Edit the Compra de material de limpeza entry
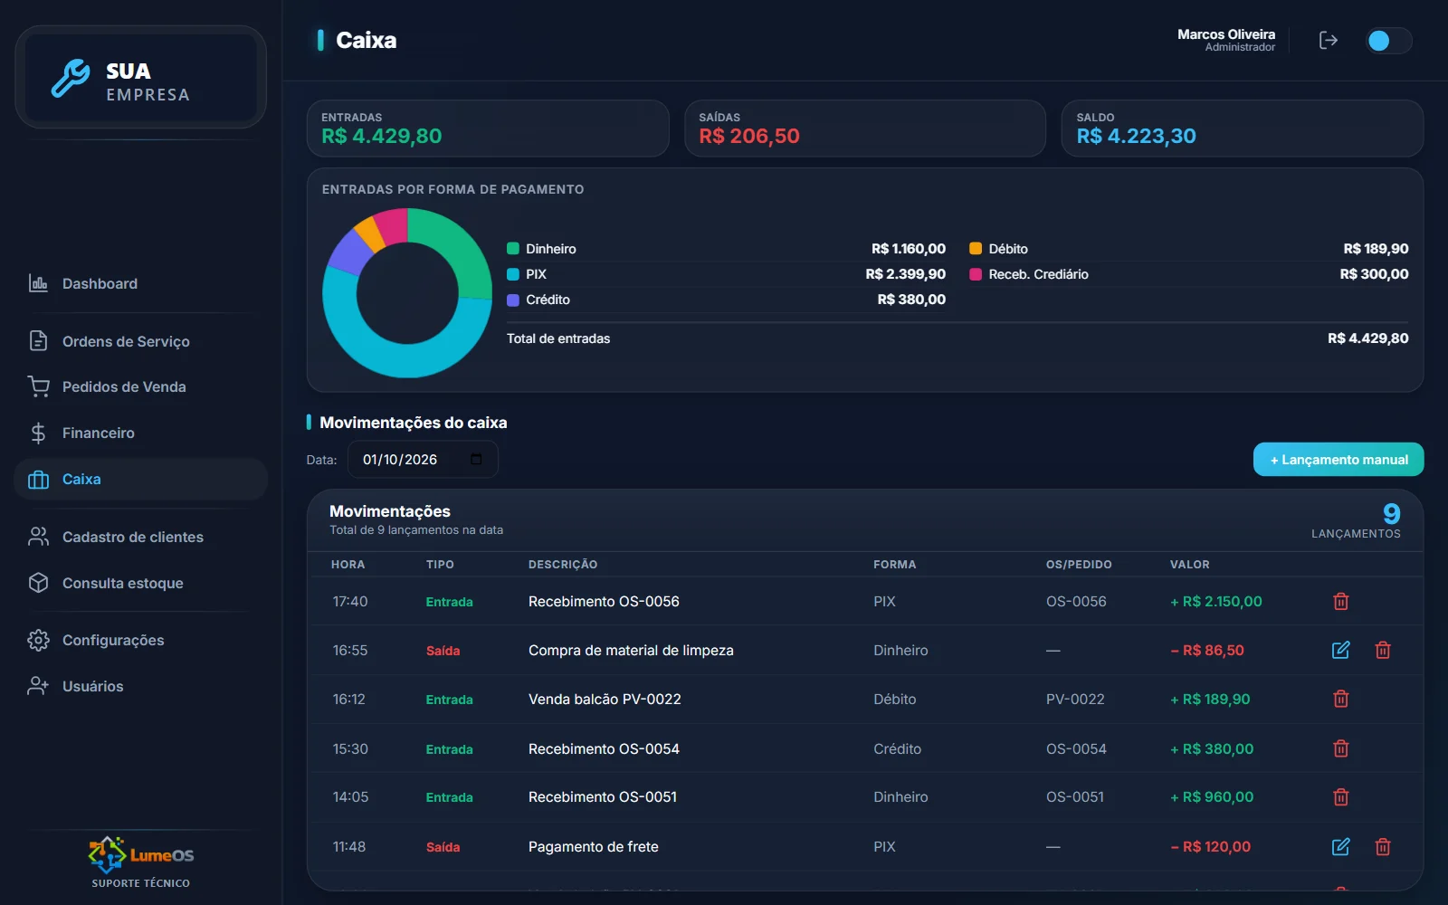Viewport: 1448px width, 905px height. 1341,650
